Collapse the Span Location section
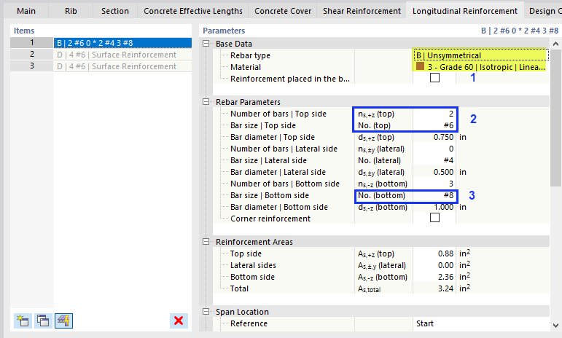The image size is (562, 338). [x=207, y=312]
